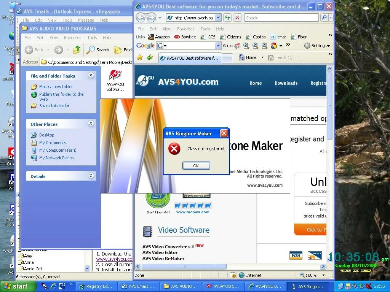
Task: Open the Tools menu in the AVS AUDIO VIDEO PROGRAMS window
Action: (92, 38)
